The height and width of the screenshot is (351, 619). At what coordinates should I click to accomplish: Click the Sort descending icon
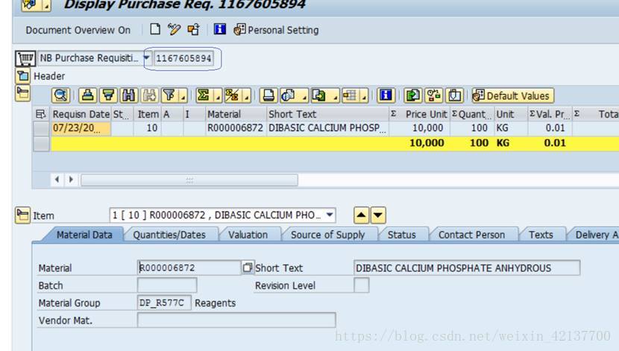(x=108, y=95)
